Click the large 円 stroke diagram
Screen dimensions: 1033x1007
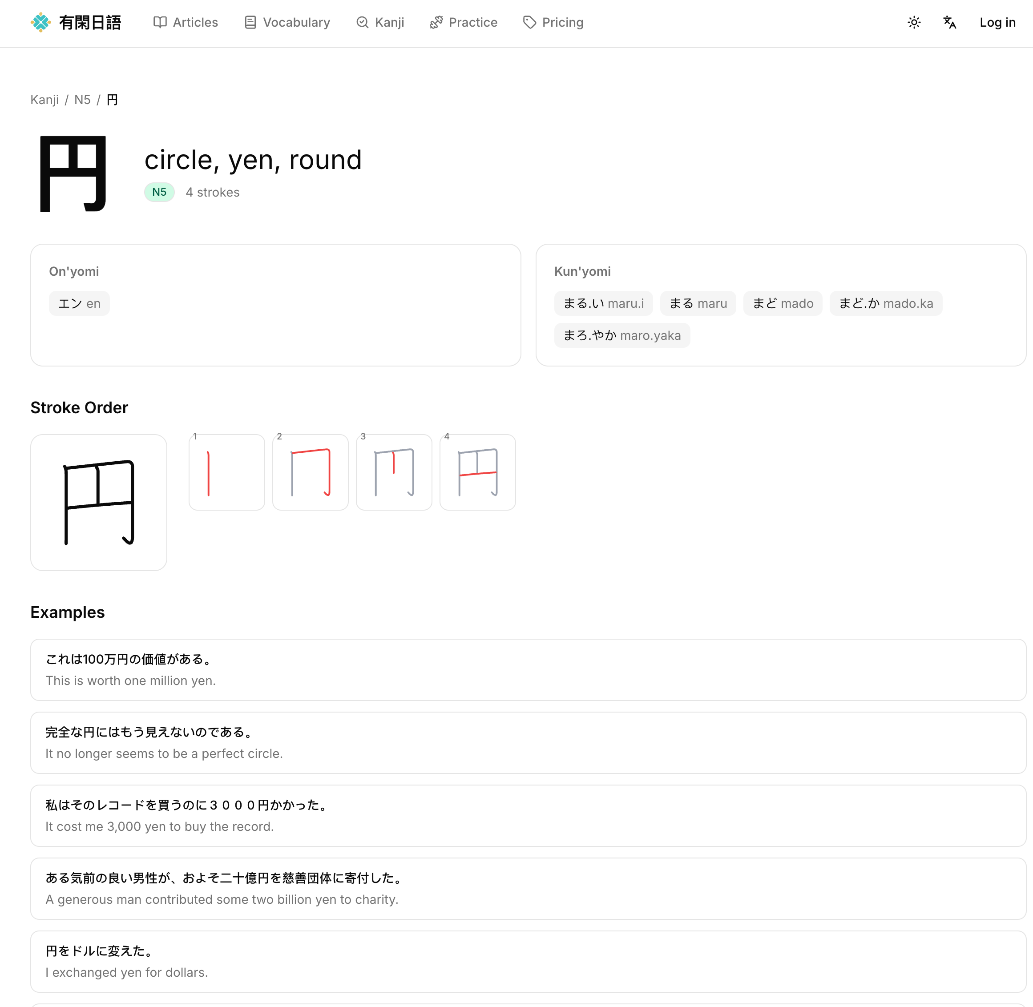[98, 502]
